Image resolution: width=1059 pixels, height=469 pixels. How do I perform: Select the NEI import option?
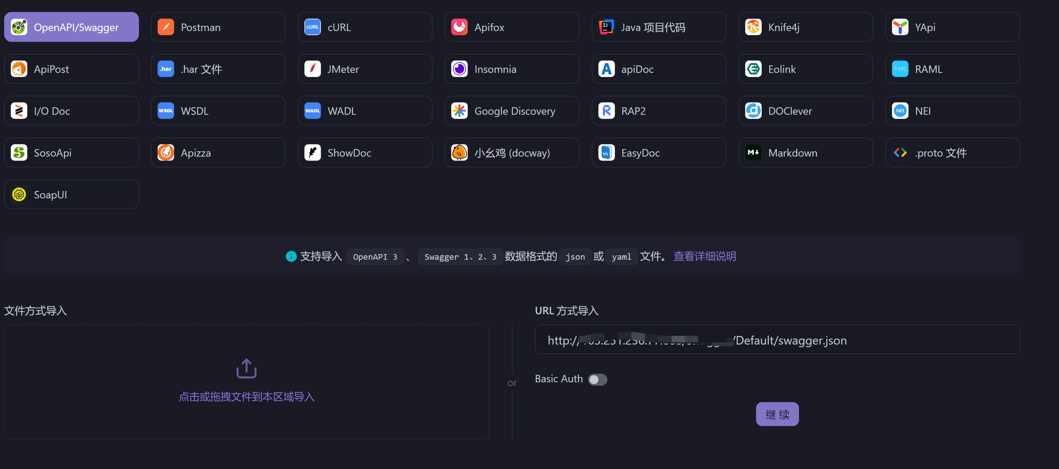coord(953,111)
